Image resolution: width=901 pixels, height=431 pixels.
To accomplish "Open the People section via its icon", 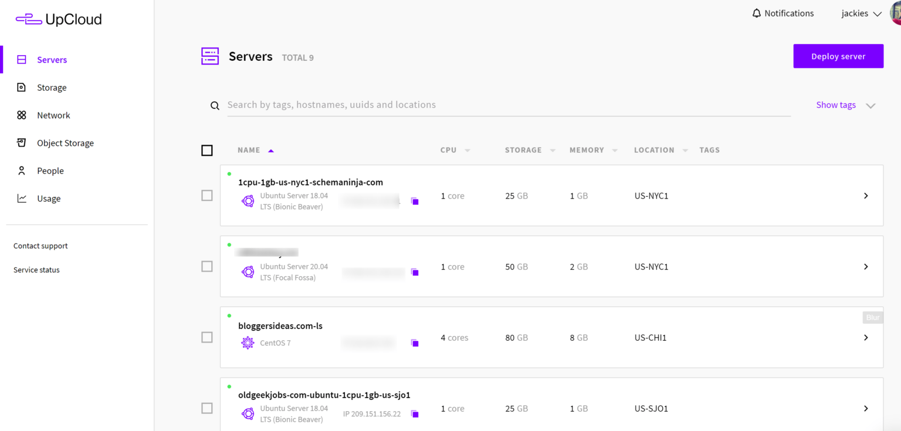I will click(22, 170).
